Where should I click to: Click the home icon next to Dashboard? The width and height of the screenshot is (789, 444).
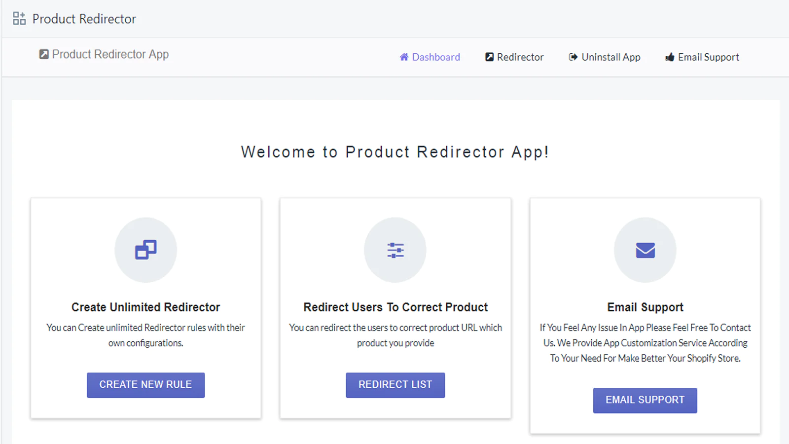click(404, 57)
